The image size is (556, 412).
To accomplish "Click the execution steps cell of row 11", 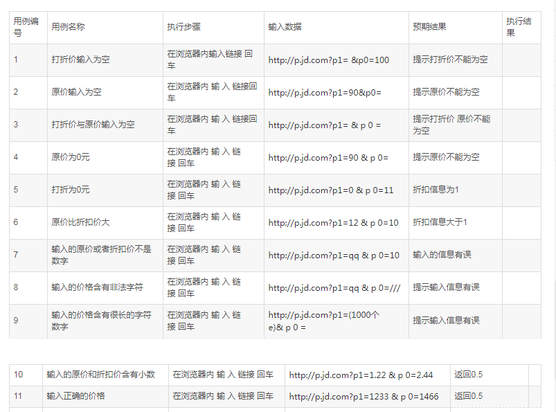I will (226, 396).
